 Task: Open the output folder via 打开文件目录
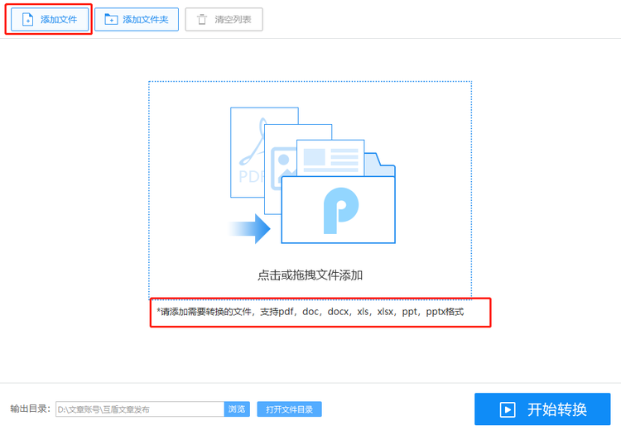289,409
